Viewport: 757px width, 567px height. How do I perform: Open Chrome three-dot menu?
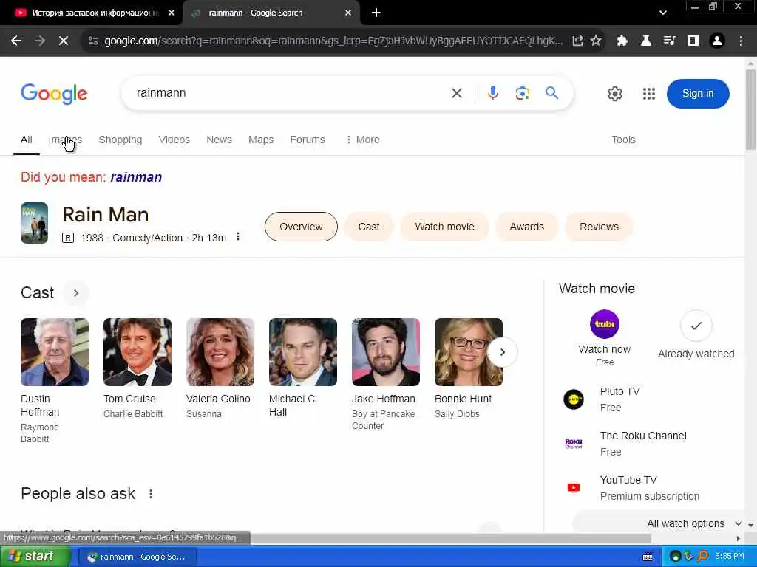[741, 41]
